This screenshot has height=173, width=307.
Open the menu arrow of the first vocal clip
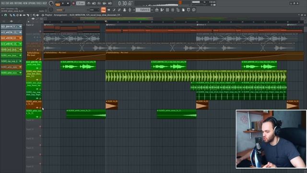61,62
